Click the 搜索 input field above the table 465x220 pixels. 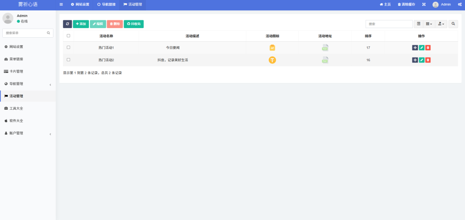pyautogui.click(x=389, y=24)
